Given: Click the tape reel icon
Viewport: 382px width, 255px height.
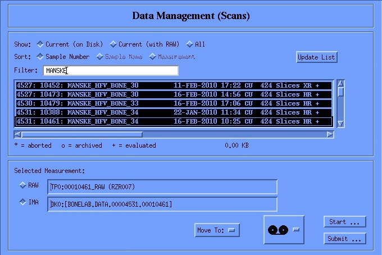Looking at the screenshot, I should [x=278, y=230].
